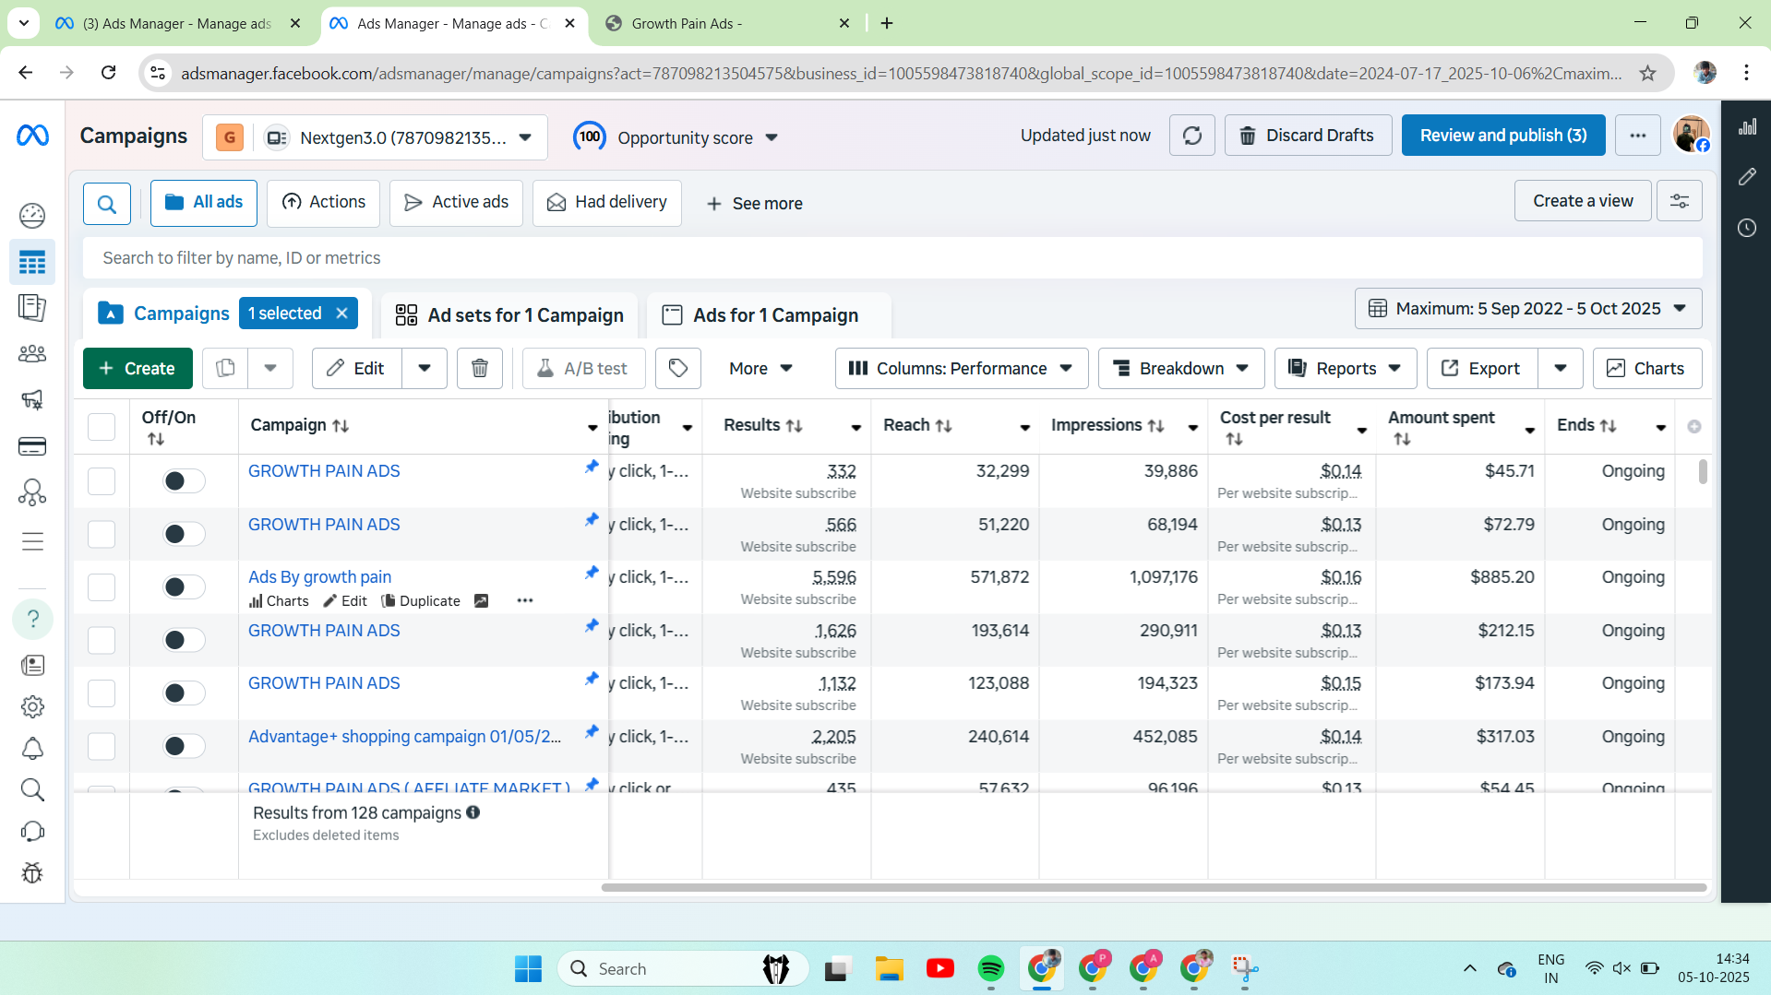Switch to the Ad sets for 1 Campaign tab
The image size is (1771, 995).
(x=509, y=314)
